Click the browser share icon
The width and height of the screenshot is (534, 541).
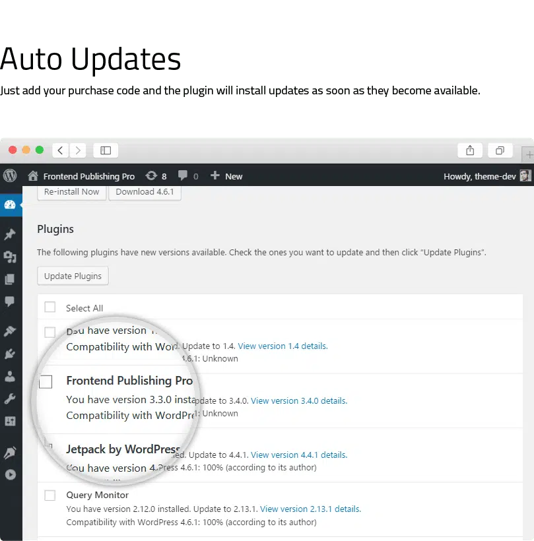click(x=470, y=150)
